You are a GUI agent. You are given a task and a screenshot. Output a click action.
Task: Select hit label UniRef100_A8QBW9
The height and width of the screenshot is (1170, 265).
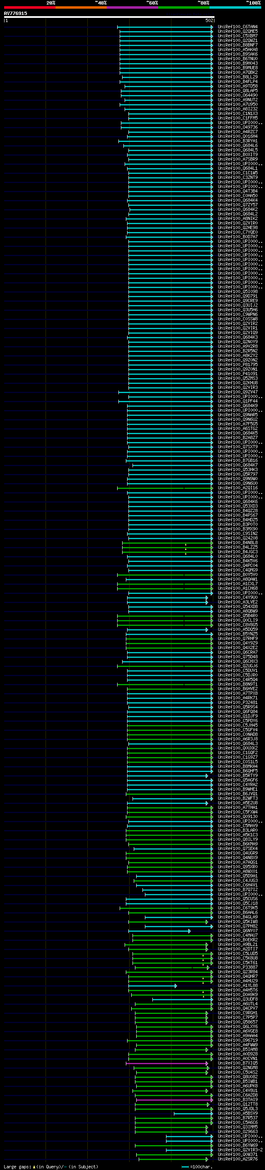point(237,611)
